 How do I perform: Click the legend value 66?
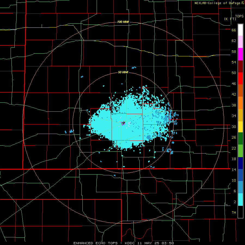[234, 30]
